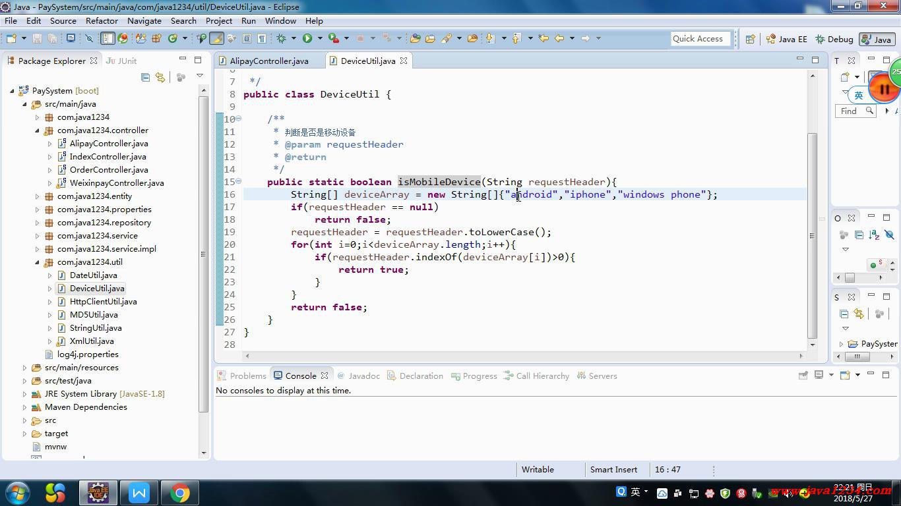Click the Save toolbar icon
Viewport: 901px width, 506px height.
tap(37, 38)
